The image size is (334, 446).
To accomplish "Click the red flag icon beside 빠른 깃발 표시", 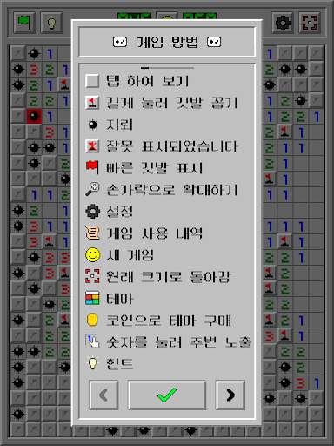I will pyautogui.click(x=92, y=168).
